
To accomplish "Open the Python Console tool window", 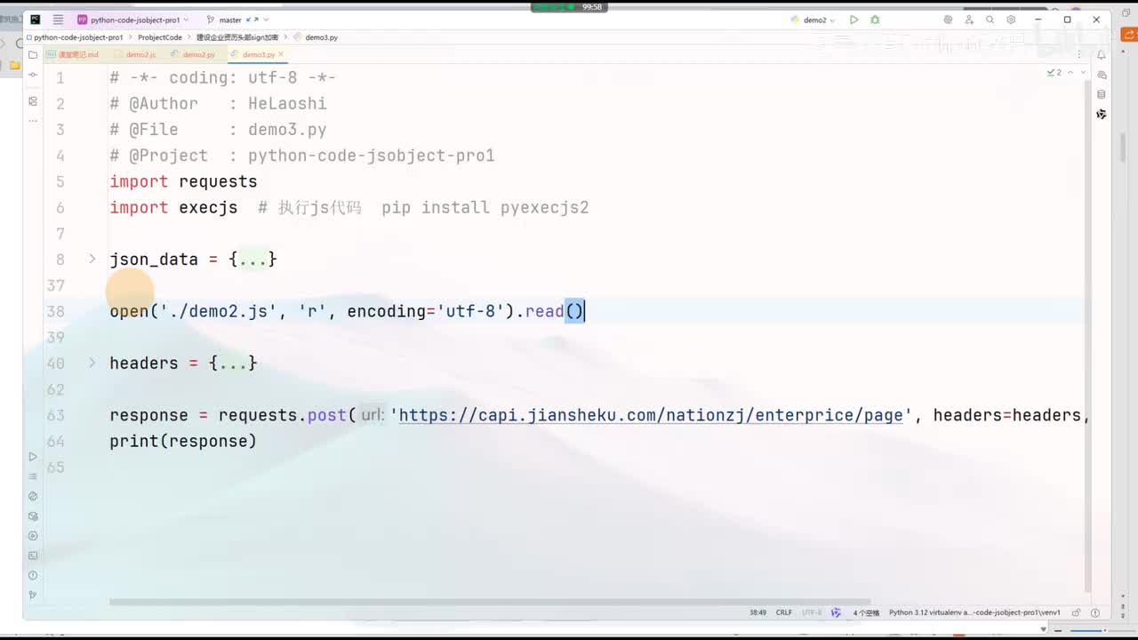I will coord(33,497).
